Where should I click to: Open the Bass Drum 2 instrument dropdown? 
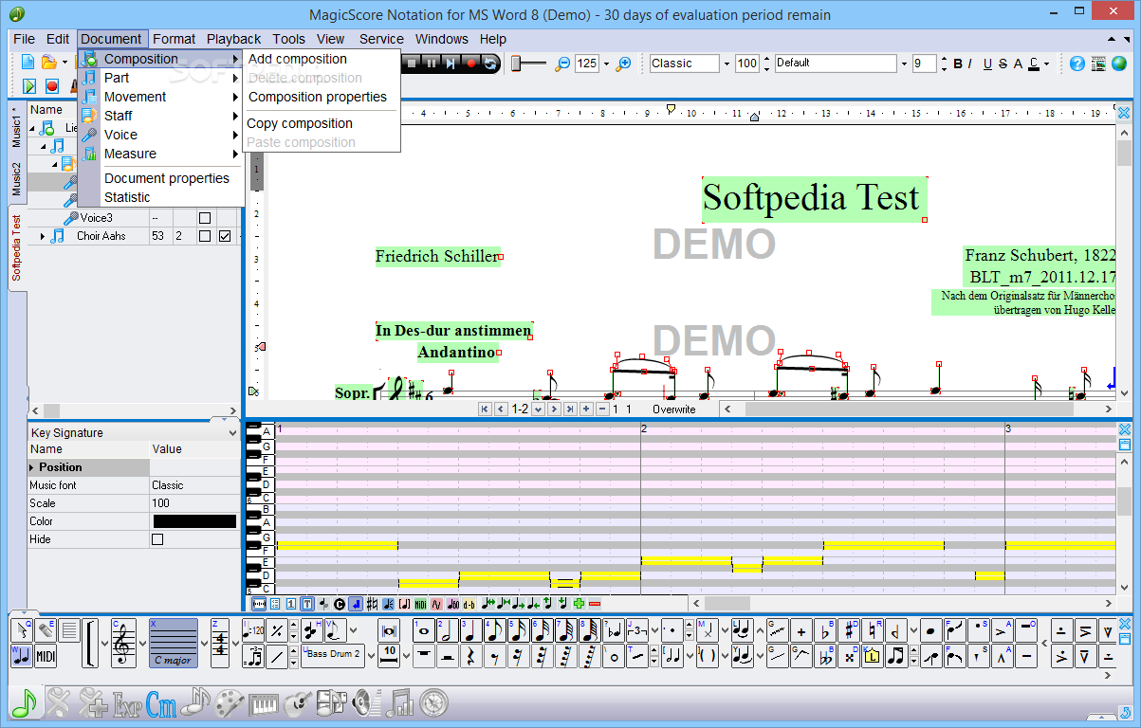[x=372, y=657]
